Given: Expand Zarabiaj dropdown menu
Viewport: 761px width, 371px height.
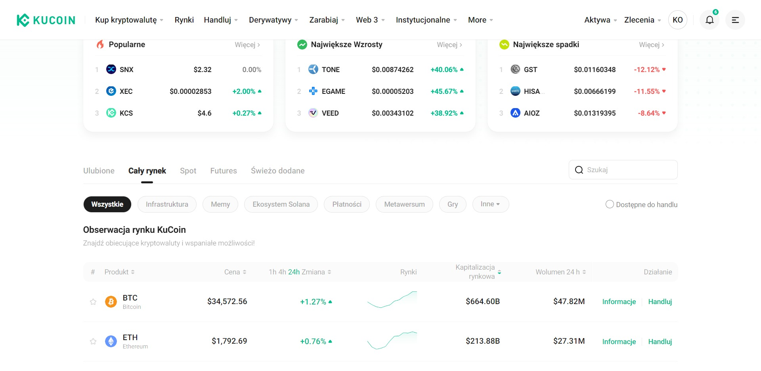Looking at the screenshot, I should coord(327,20).
